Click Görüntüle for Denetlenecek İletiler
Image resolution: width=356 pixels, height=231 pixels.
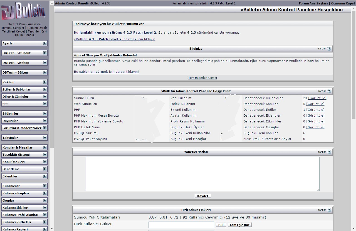coord(315,110)
